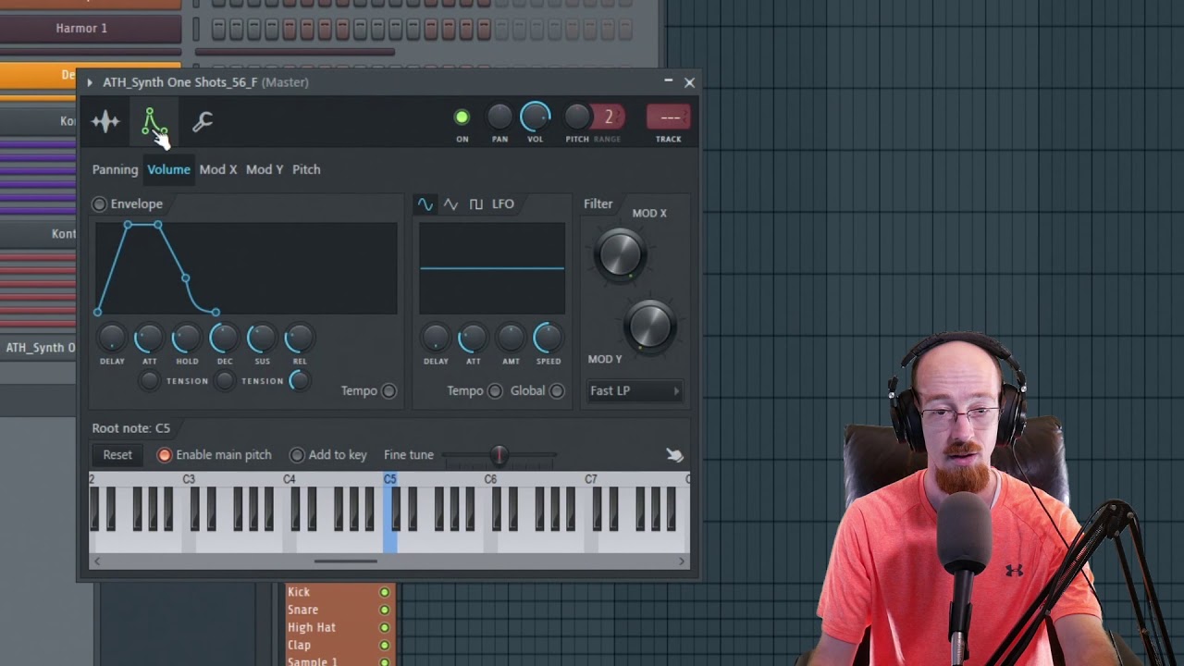This screenshot has width=1184, height=666.
Task: Click the PAN knob
Action: (x=499, y=117)
